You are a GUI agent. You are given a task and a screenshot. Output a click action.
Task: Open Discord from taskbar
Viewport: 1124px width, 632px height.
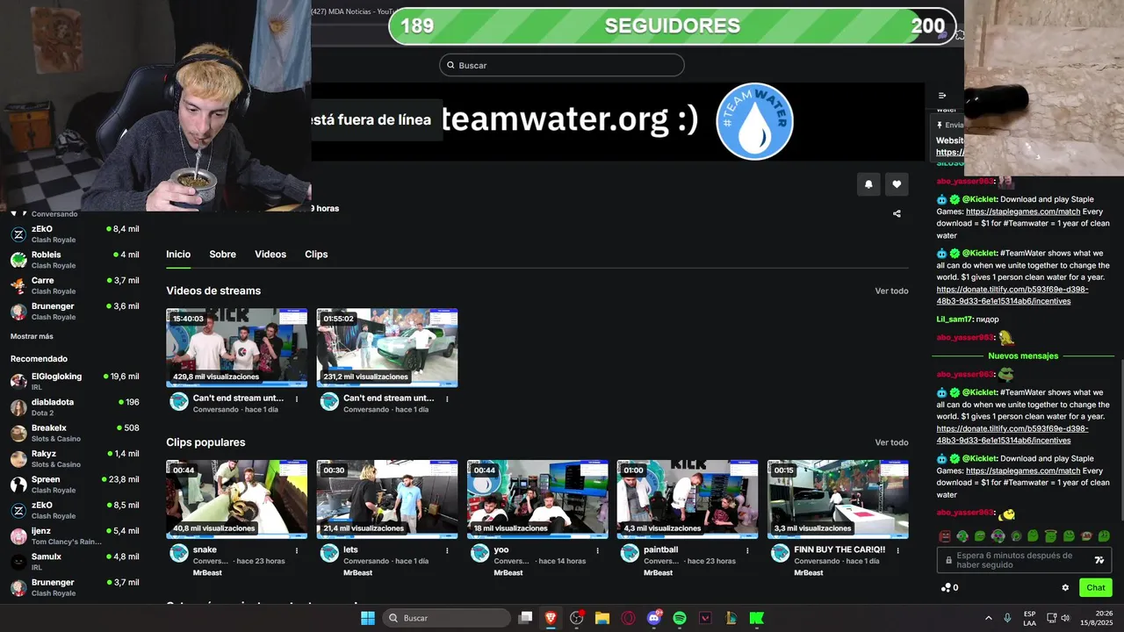tap(653, 618)
